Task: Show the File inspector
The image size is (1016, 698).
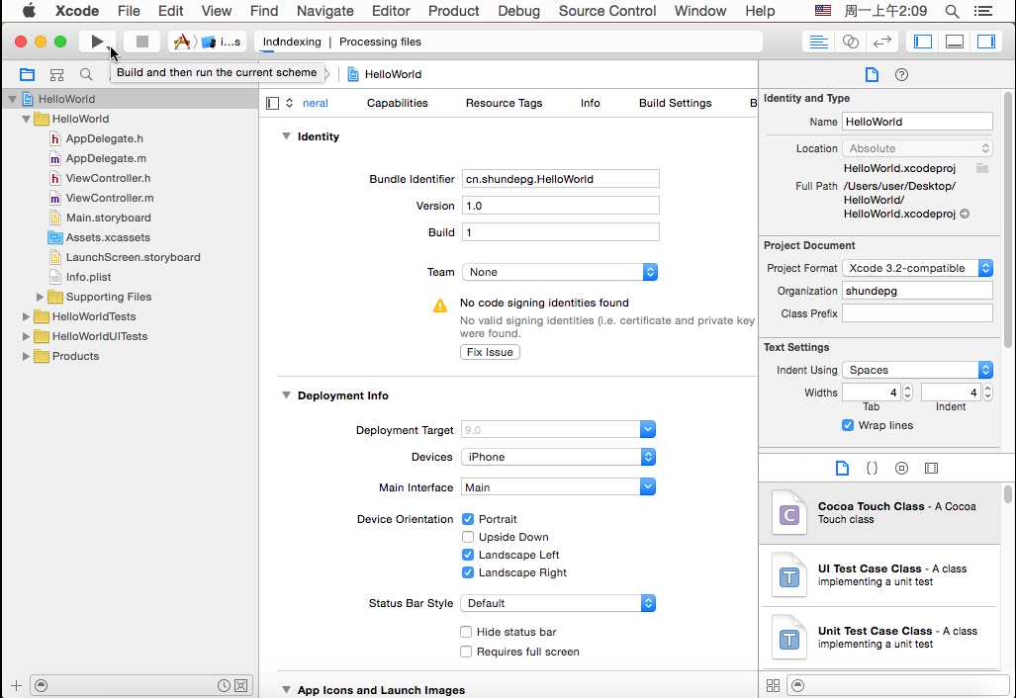Action: [x=872, y=74]
